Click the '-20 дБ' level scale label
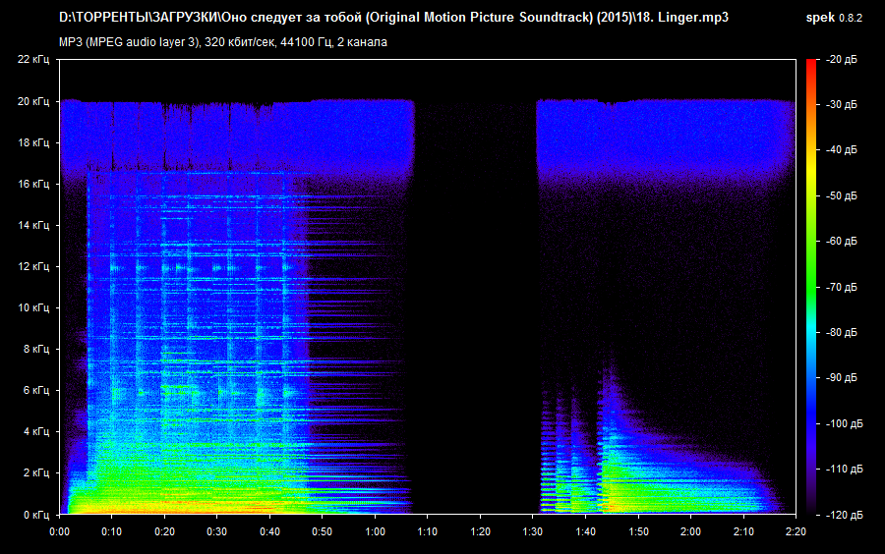The width and height of the screenshot is (885, 554). (842, 59)
